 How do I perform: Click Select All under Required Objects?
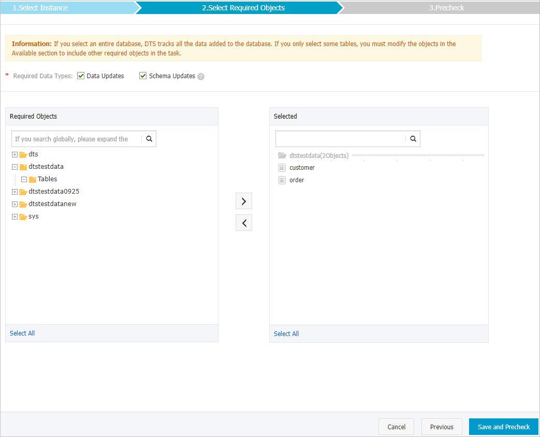22,333
